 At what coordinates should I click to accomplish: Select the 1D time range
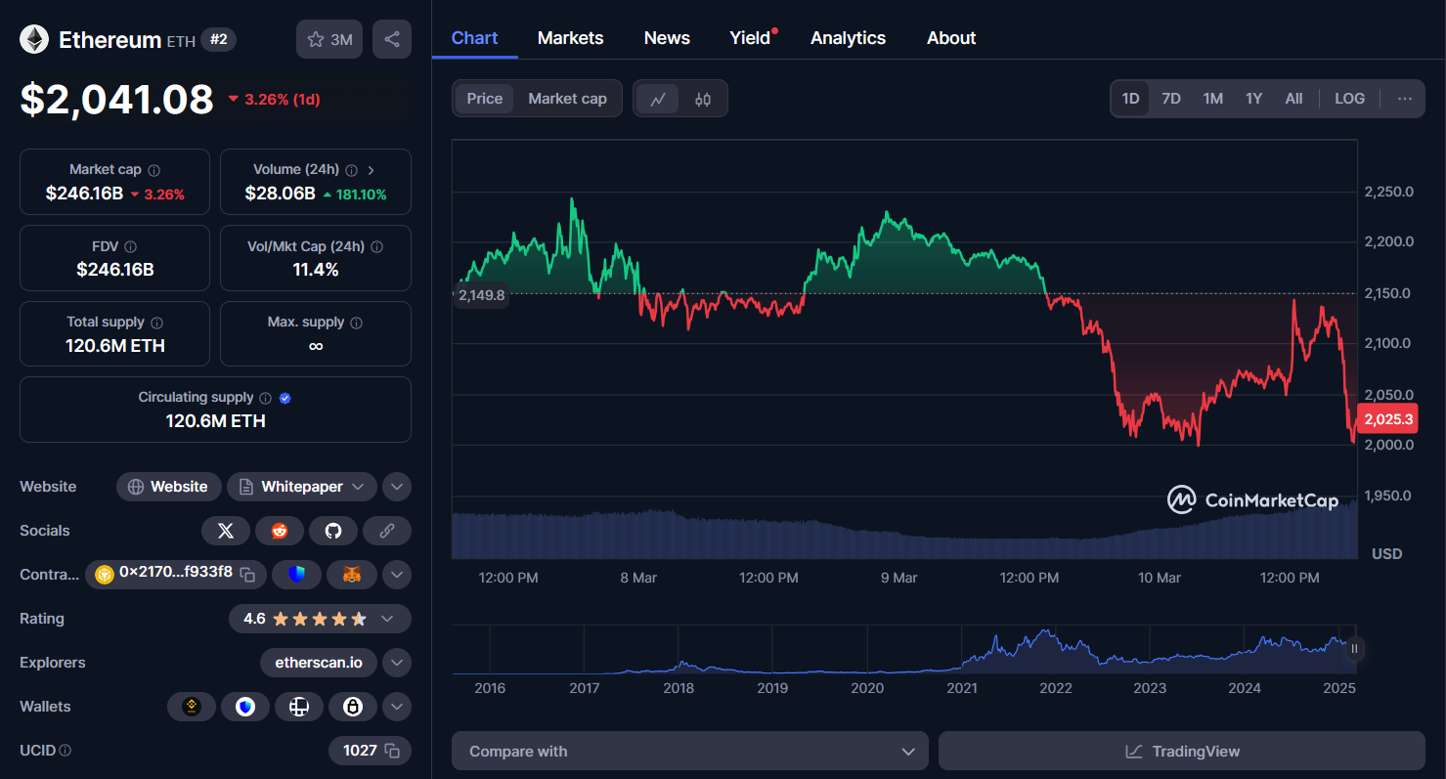coord(1130,99)
